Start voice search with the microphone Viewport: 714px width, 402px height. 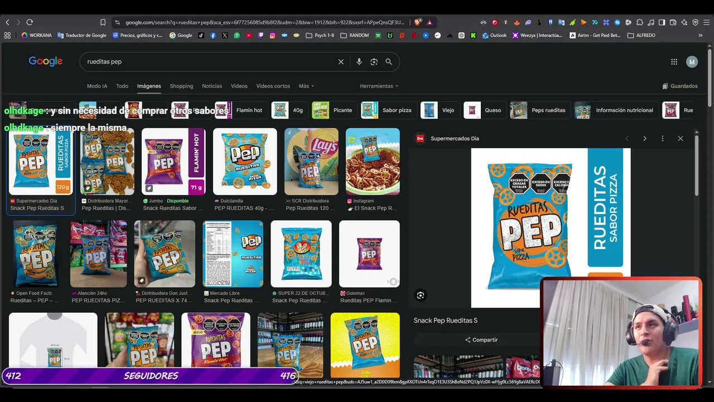tap(359, 62)
